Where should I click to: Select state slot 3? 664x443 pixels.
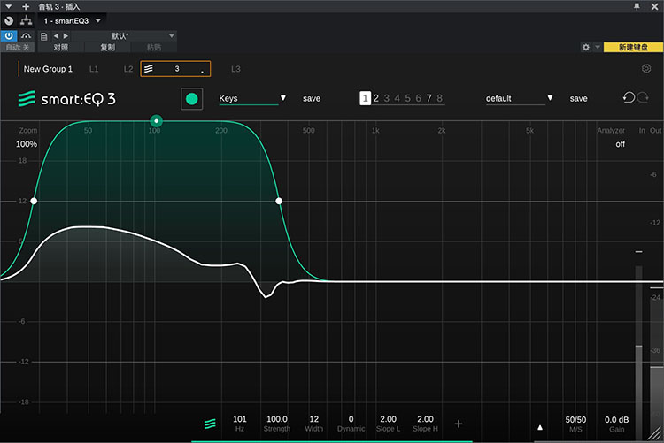(x=386, y=98)
